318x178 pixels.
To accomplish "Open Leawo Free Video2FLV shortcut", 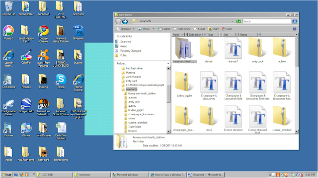I will [x=43, y=107].
